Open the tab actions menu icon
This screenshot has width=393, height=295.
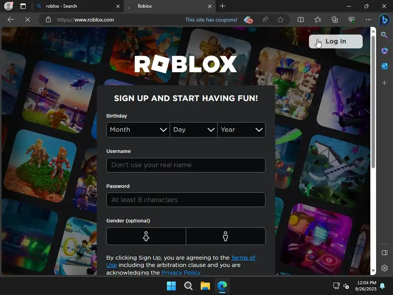23,6
